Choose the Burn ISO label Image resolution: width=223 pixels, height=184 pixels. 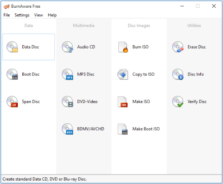point(140,47)
